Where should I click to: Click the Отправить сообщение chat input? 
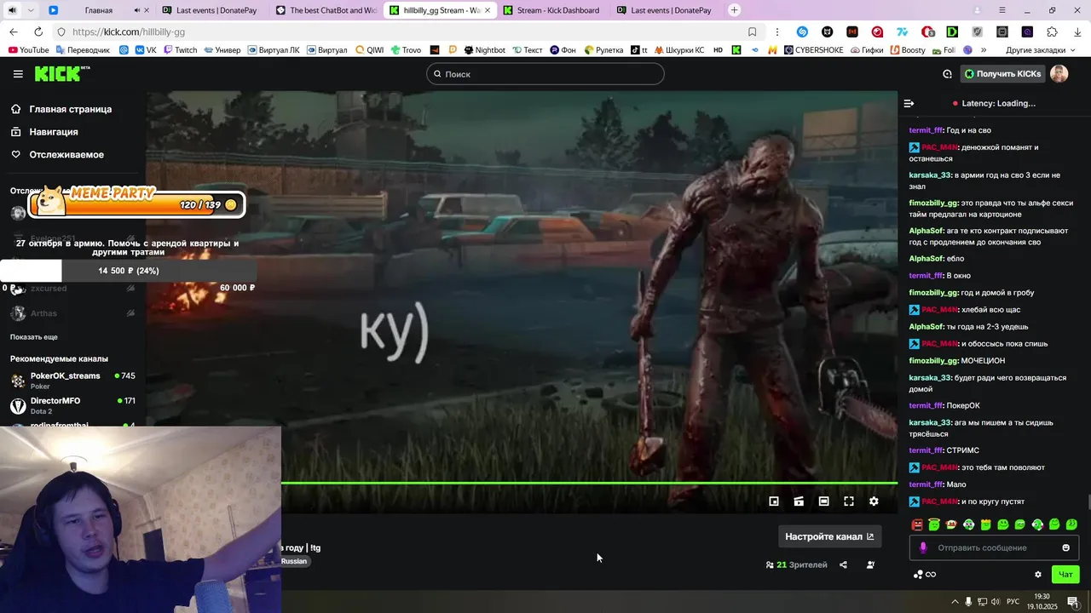(994, 547)
